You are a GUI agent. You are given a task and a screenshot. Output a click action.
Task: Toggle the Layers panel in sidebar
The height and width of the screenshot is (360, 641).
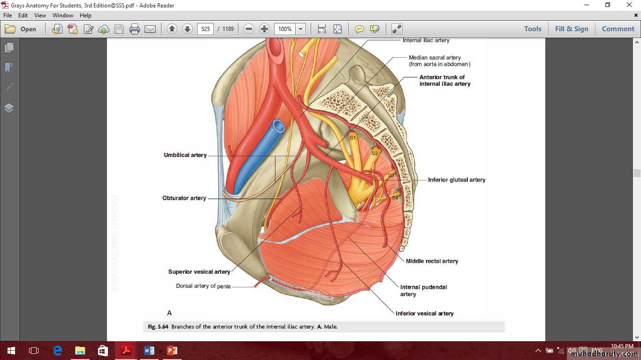coord(9,108)
